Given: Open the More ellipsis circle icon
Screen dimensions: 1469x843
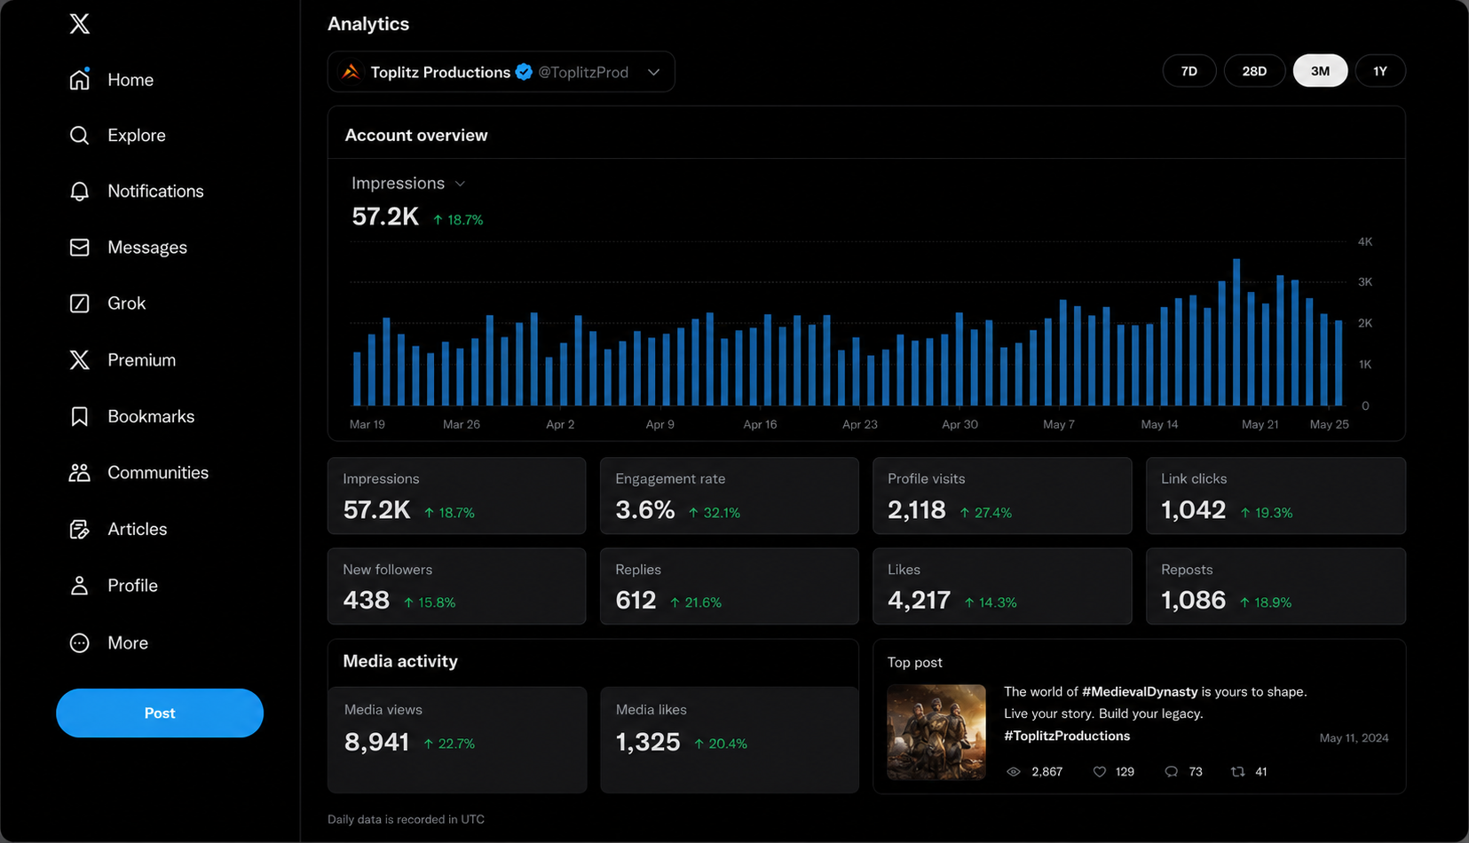Looking at the screenshot, I should pos(80,642).
